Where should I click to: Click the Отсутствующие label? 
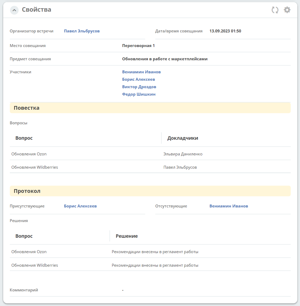pos(171,206)
